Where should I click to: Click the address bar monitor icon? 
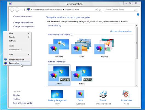(29, 9)
